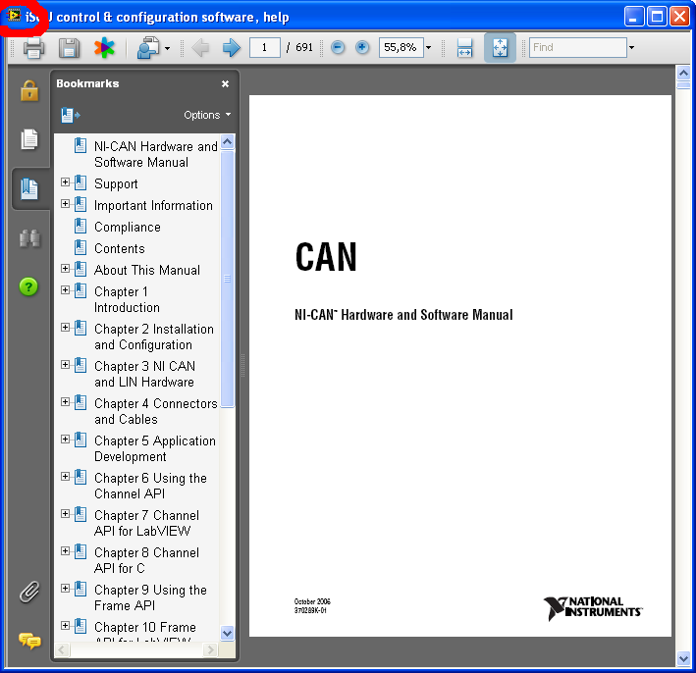Maximize the help window
The height and width of the screenshot is (673, 696).
657,17
